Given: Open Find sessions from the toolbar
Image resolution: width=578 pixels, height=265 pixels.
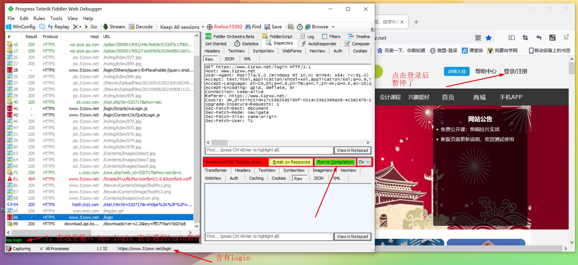Looking at the screenshot, I should point(253,27).
